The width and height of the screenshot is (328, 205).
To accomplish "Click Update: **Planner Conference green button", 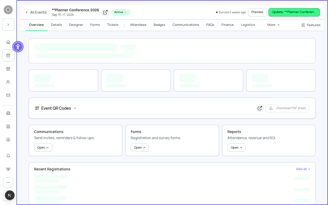I will pos(294,12).
